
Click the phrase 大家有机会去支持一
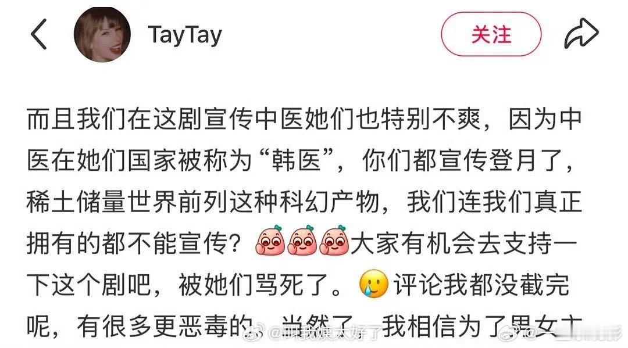[465, 243]
